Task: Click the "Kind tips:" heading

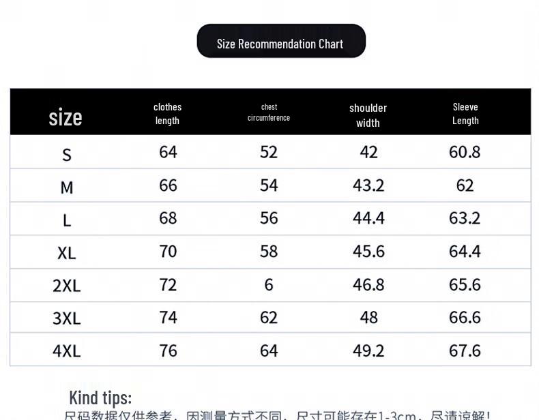Action: 100,397
